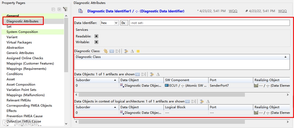This screenshot has width=294, height=128.
Task: Open the Corresponding FMEA Objects page
Action: click(x=29, y=105)
